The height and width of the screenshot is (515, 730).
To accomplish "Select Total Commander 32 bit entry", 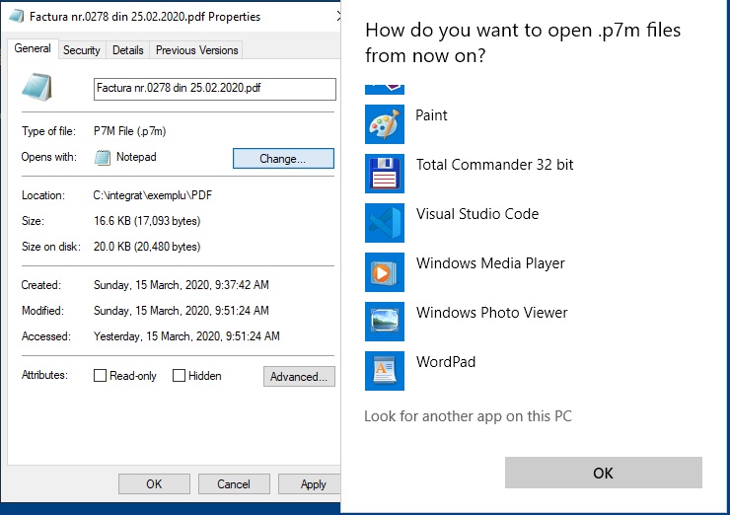I will [x=495, y=165].
